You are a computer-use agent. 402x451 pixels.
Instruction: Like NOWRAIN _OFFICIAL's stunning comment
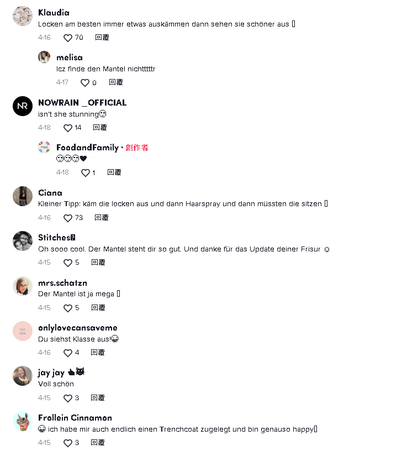click(68, 128)
